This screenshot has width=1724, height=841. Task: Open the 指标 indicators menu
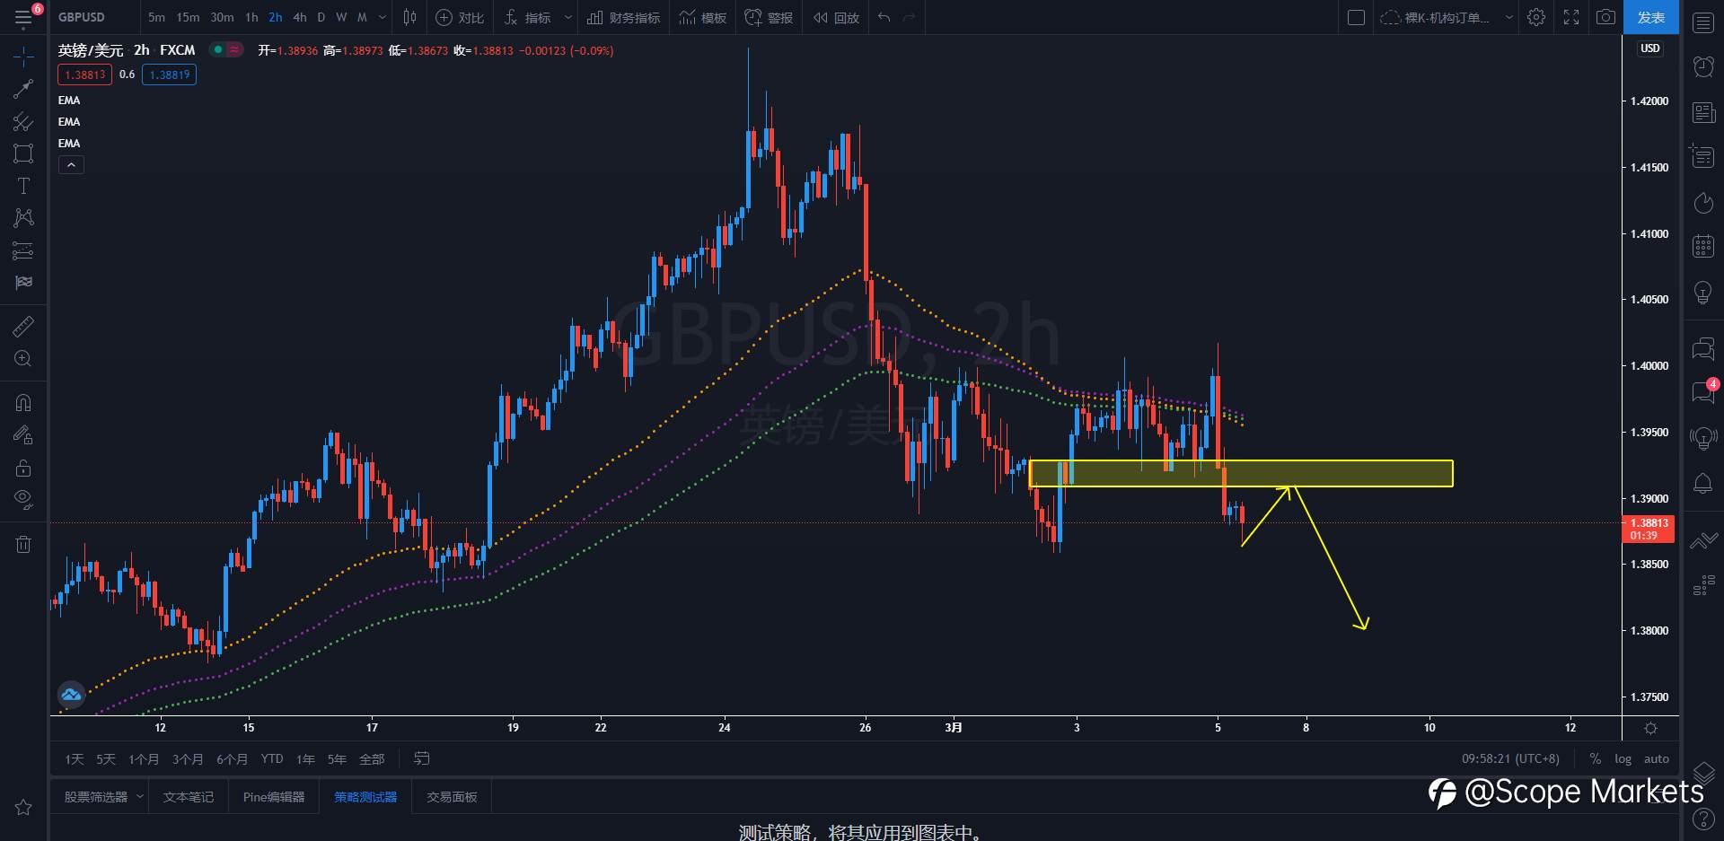click(x=528, y=17)
